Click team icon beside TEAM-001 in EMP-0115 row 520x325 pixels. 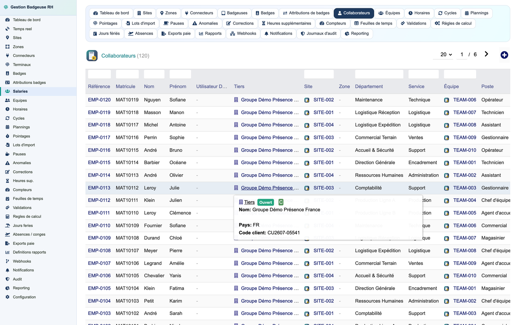[x=447, y=163]
